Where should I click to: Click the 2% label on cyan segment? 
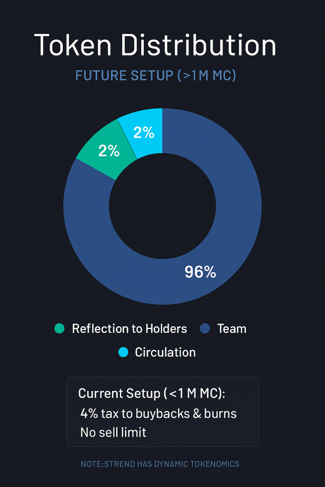tap(144, 133)
